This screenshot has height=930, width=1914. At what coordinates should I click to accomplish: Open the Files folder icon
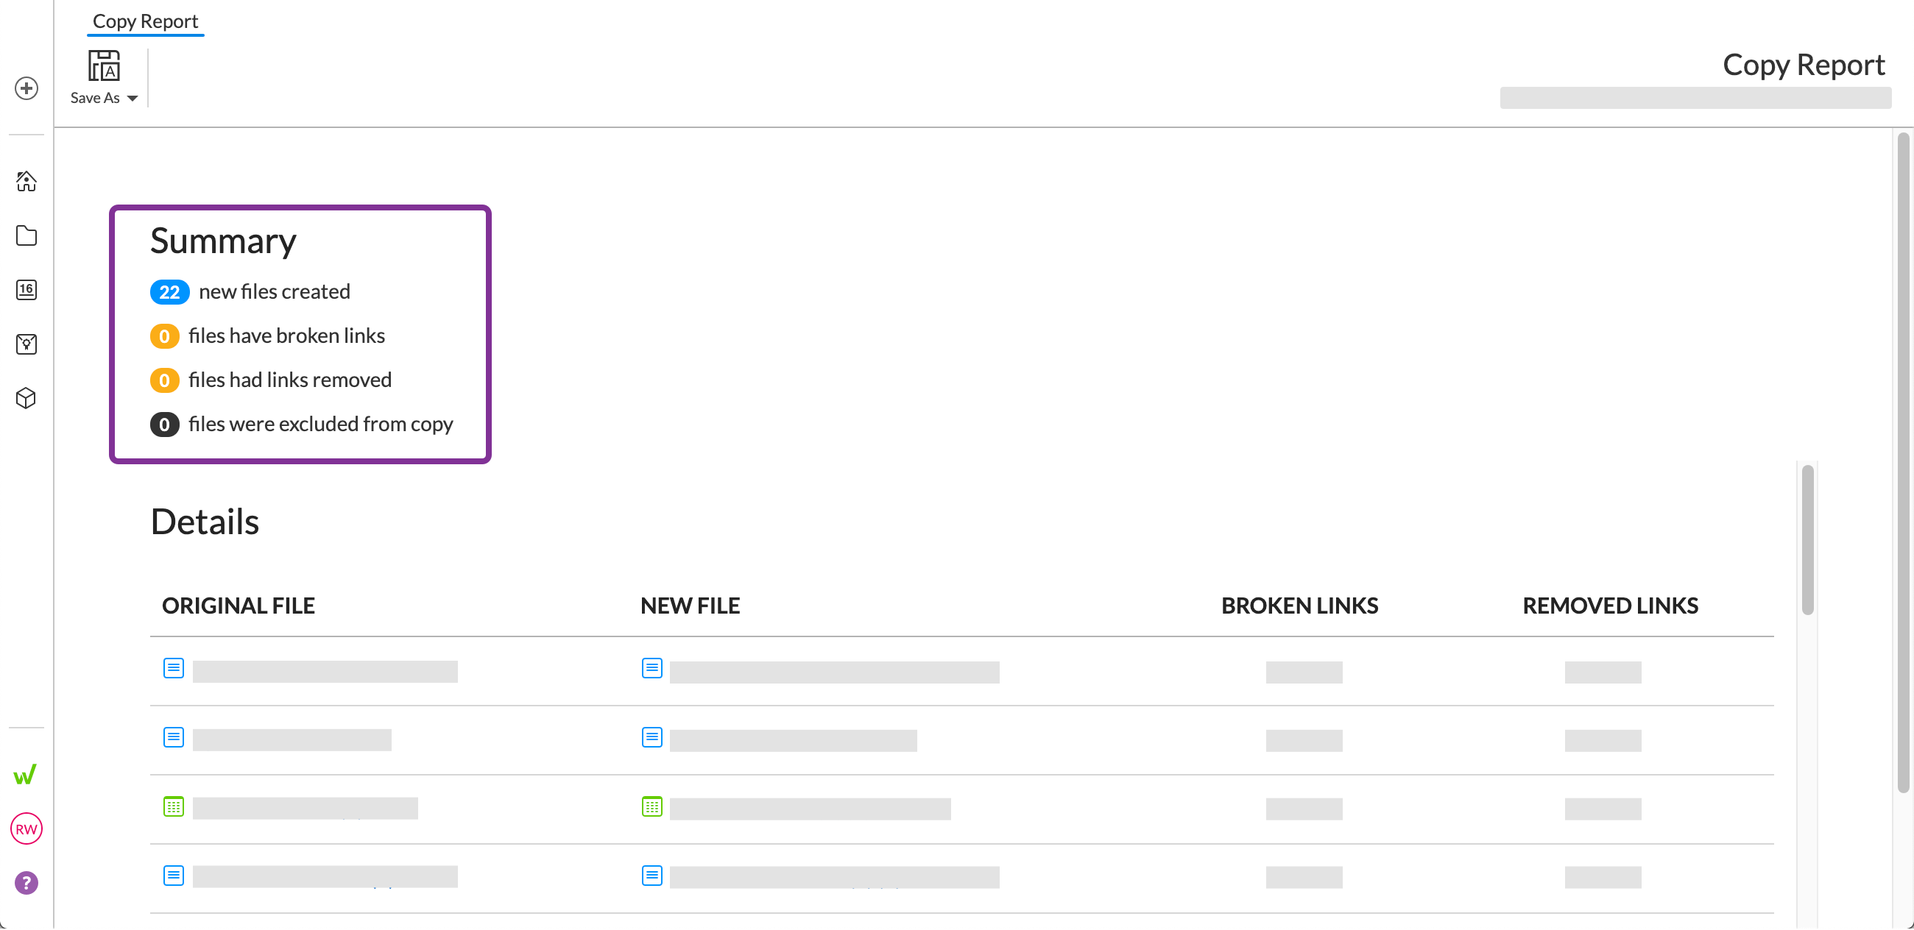click(27, 235)
